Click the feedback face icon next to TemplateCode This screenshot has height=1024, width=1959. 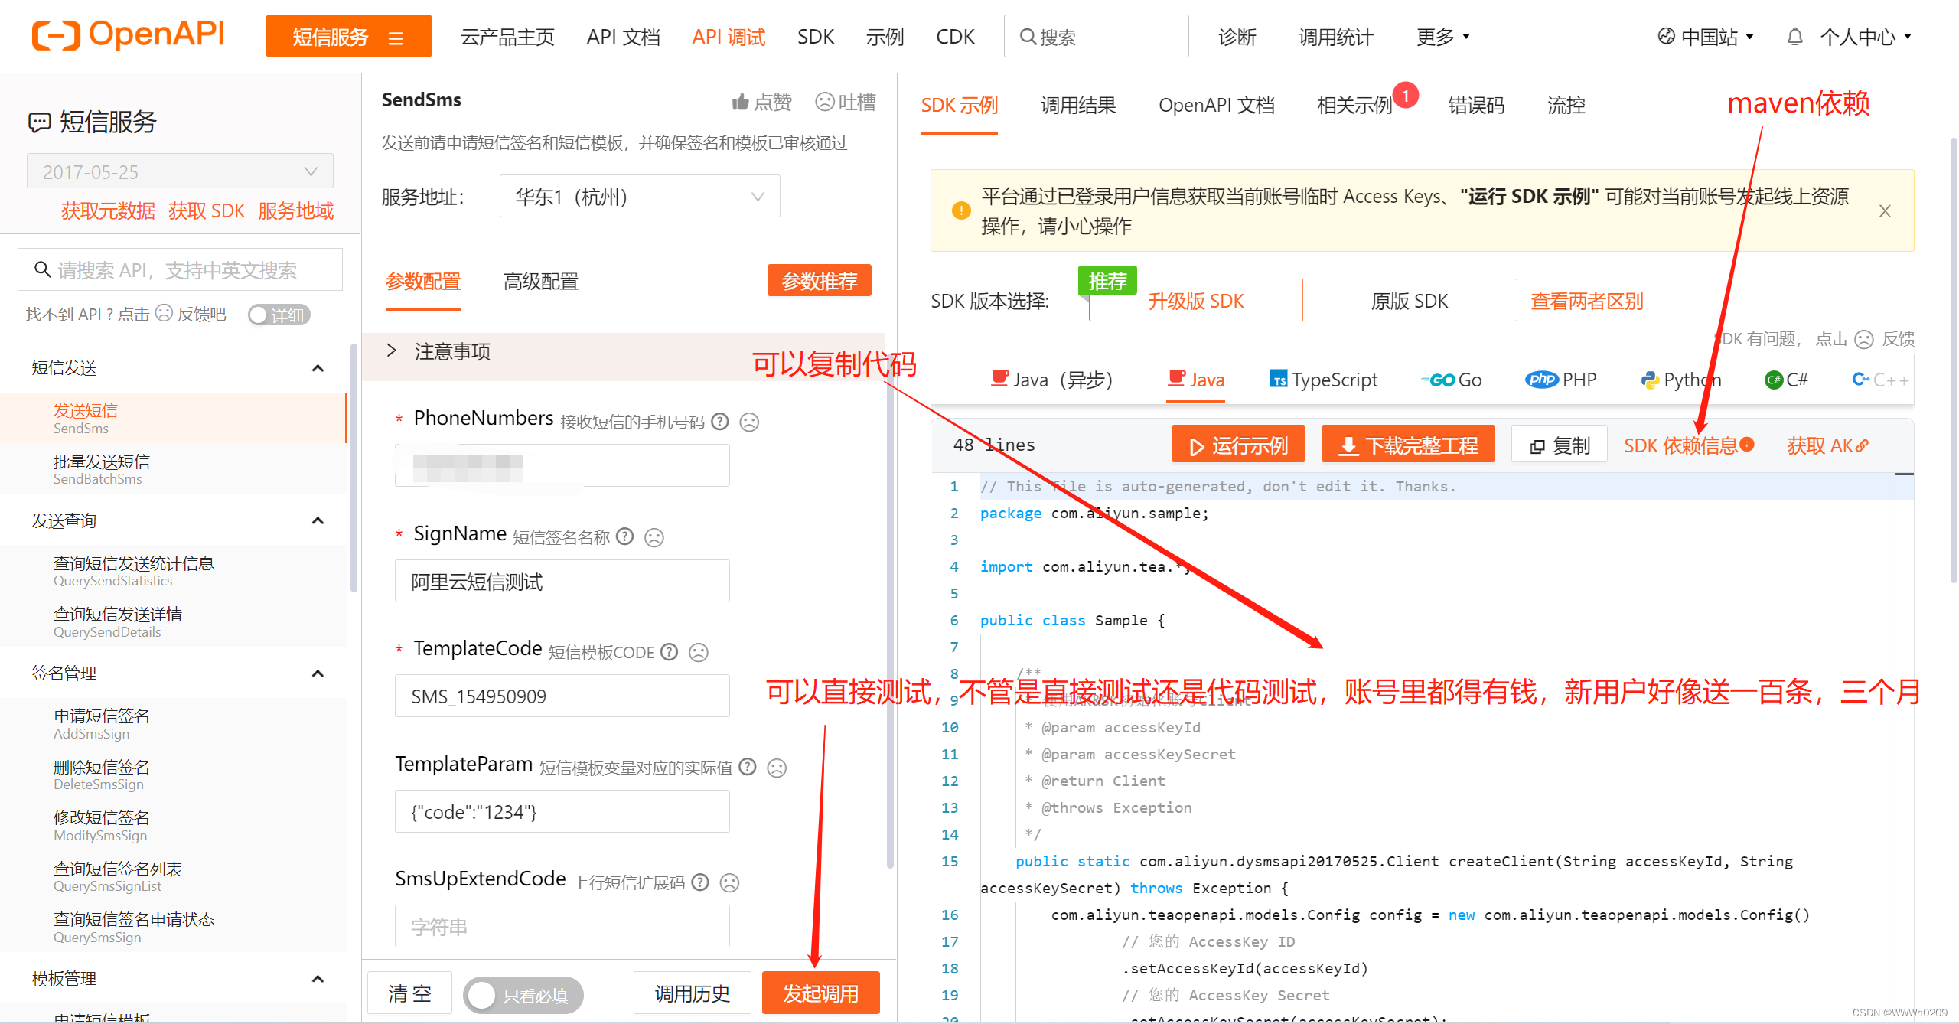pos(698,652)
